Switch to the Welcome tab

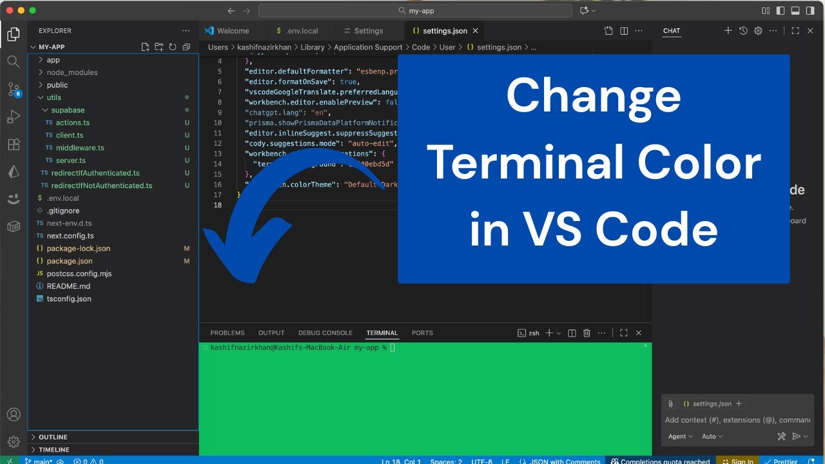click(x=233, y=30)
